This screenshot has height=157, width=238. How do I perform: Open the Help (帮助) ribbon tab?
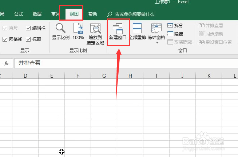click(x=92, y=14)
